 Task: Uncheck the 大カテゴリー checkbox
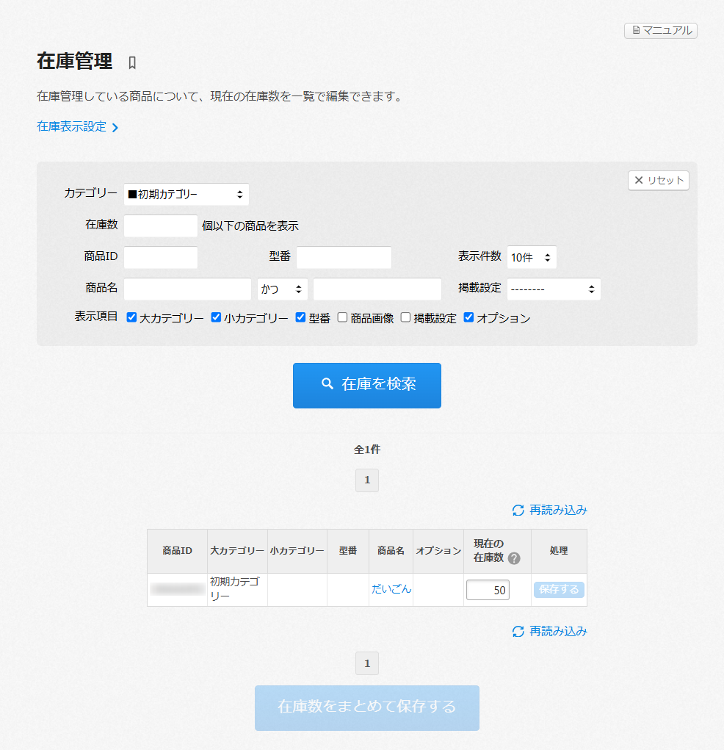(x=131, y=318)
